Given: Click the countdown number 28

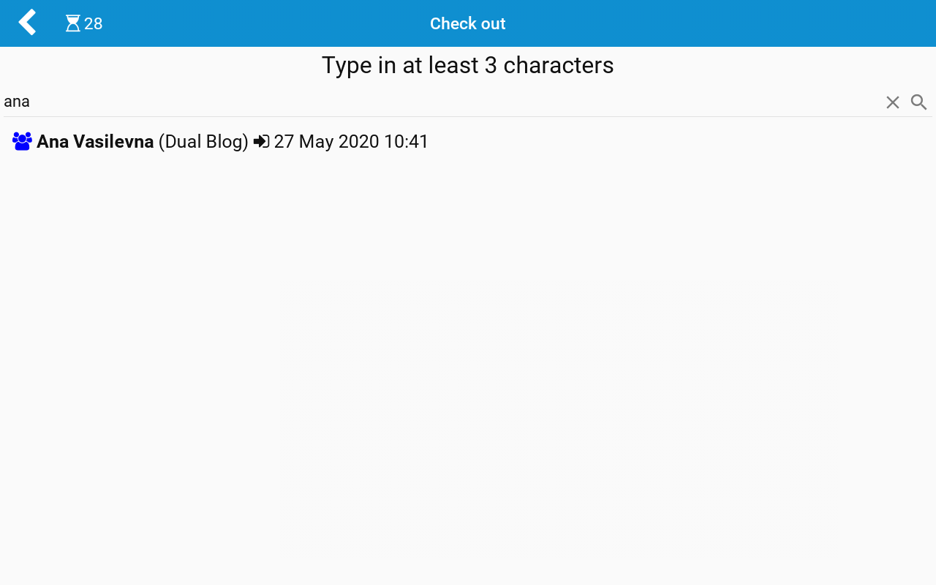Looking at the screenshot, I should point(93,23).
